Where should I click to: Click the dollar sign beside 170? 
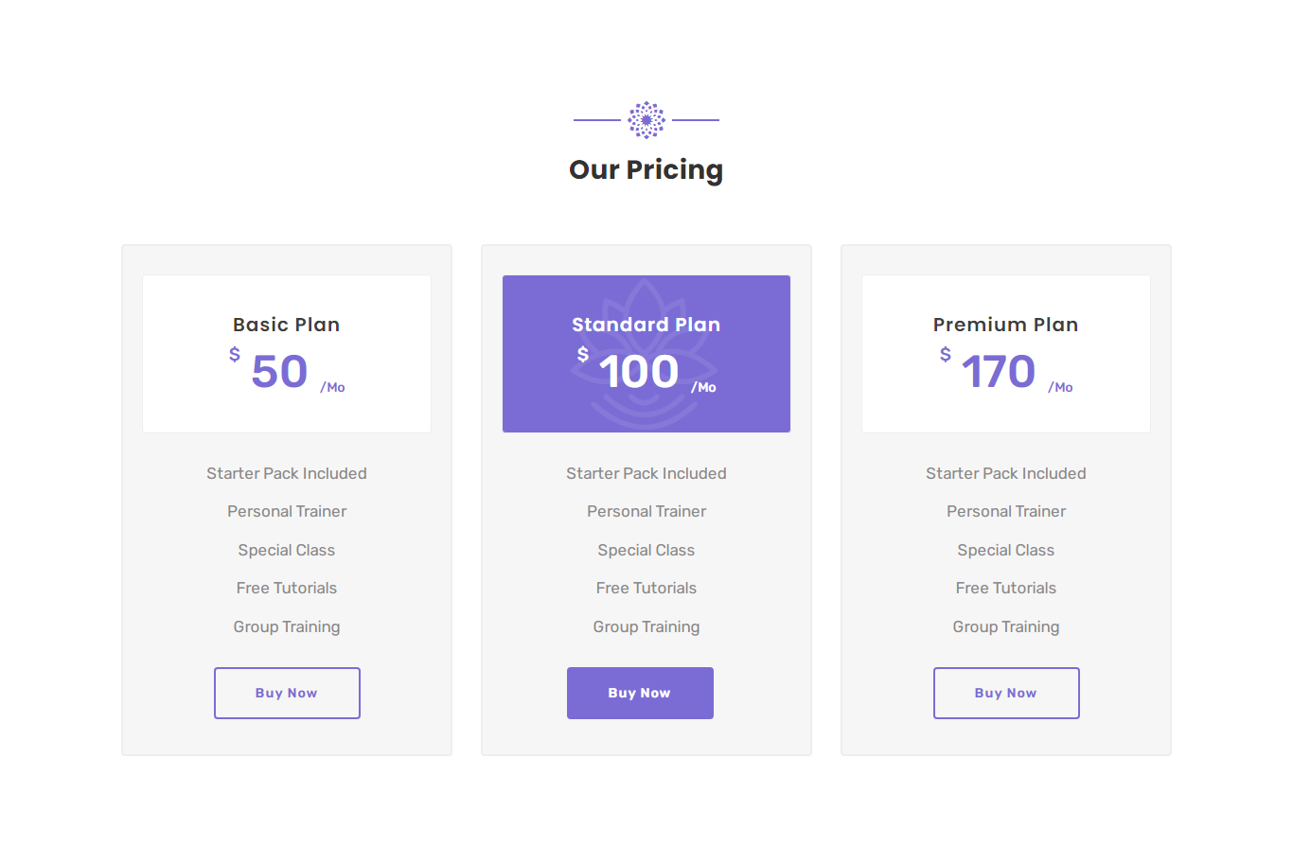[x=946, y=355]
